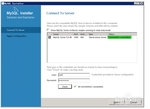Sort by the Status column header

pyautogui.click(x=119, y=34)
